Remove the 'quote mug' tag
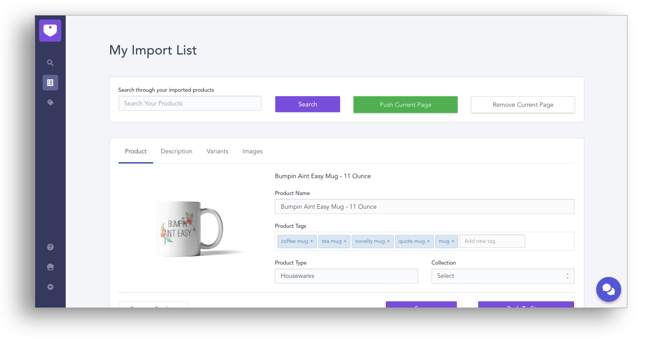Viewport: 662px width, 339px height. coord(428,242)
